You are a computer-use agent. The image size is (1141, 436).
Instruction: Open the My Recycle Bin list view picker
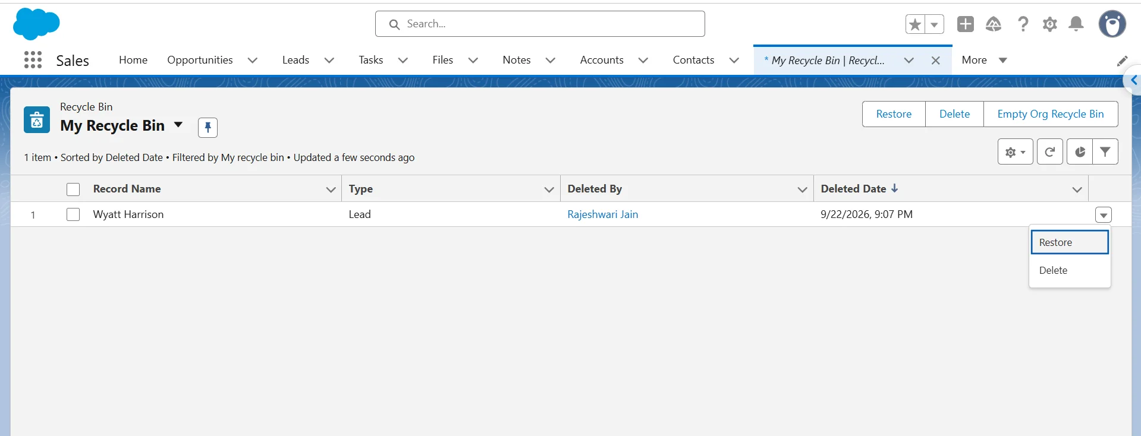[178, 125]
